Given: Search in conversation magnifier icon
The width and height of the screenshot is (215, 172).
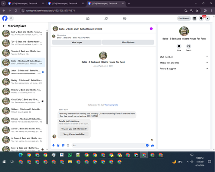Looking at the screenshot, I should (x=189, y=46).
